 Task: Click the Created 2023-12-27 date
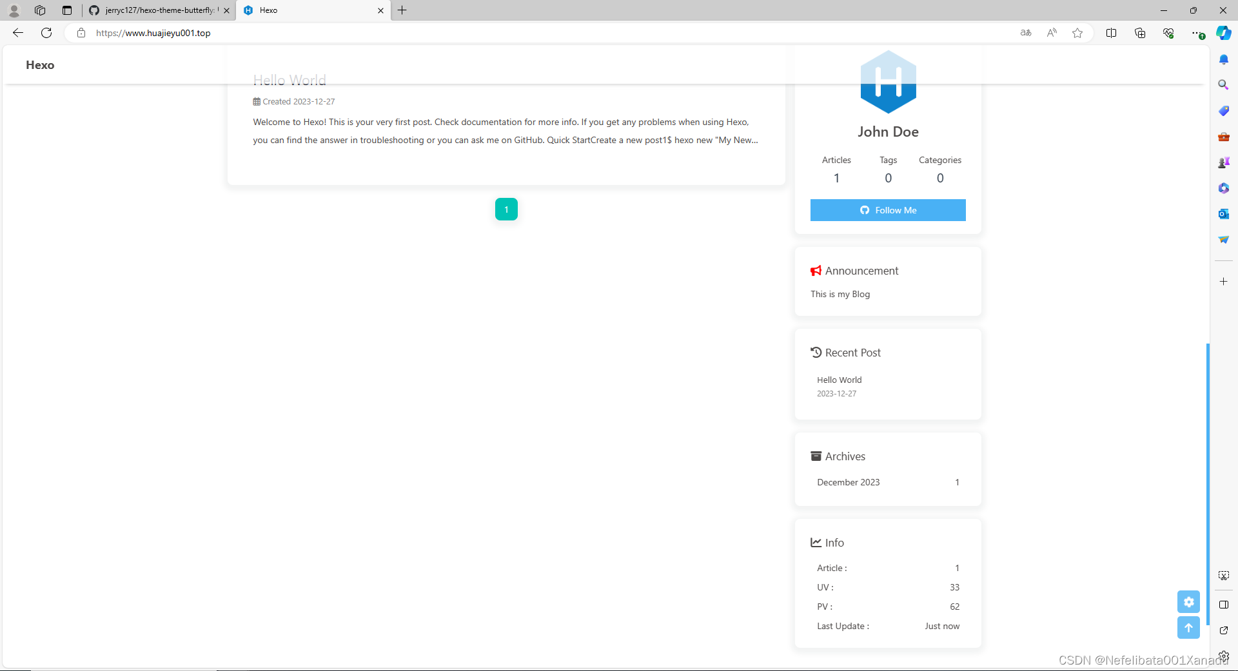click(294, 102)
